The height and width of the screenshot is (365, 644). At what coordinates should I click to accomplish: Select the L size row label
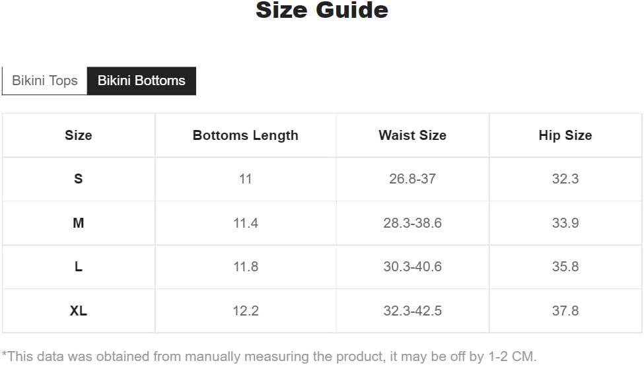click(x=78, y=267)
